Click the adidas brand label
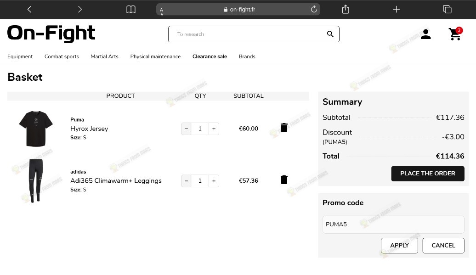Viewport: 476px width, 275px height. (78, 172)
